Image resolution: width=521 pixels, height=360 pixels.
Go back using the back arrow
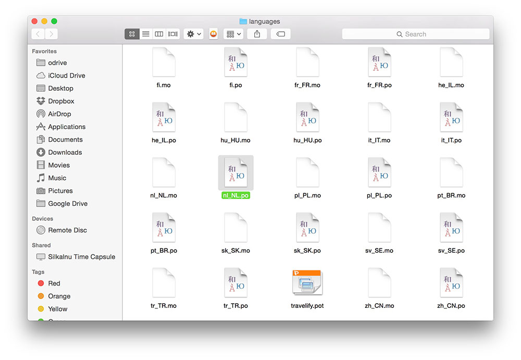pyautogui.click(x=38, y=34)
